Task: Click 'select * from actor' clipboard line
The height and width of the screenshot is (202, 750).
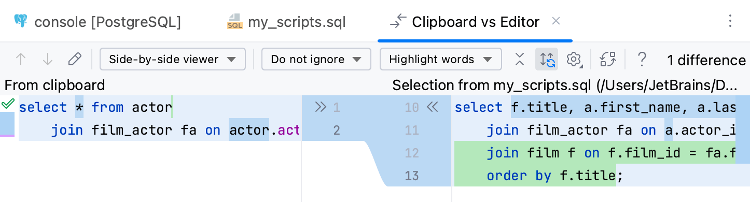Action: (x=95, y=107)
